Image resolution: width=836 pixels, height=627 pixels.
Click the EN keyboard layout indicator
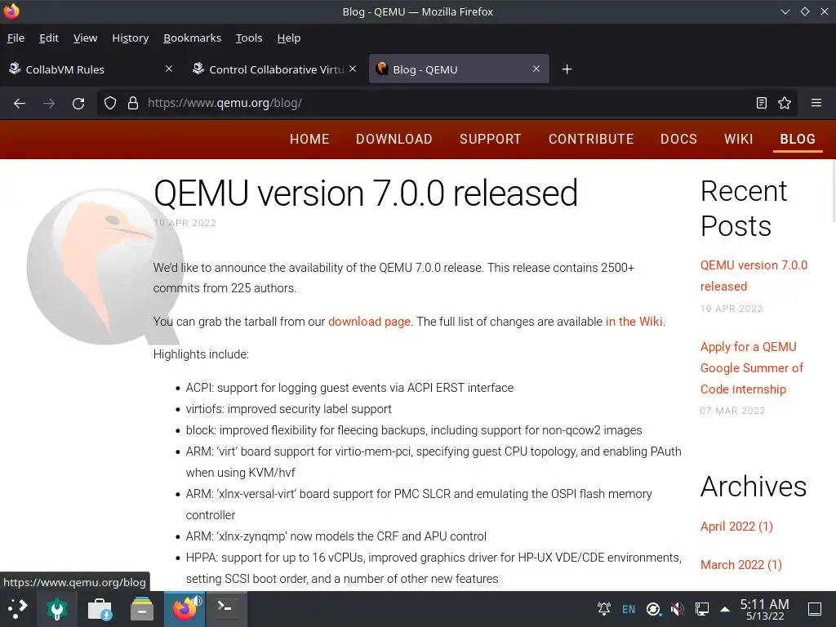tap(629, 609)
